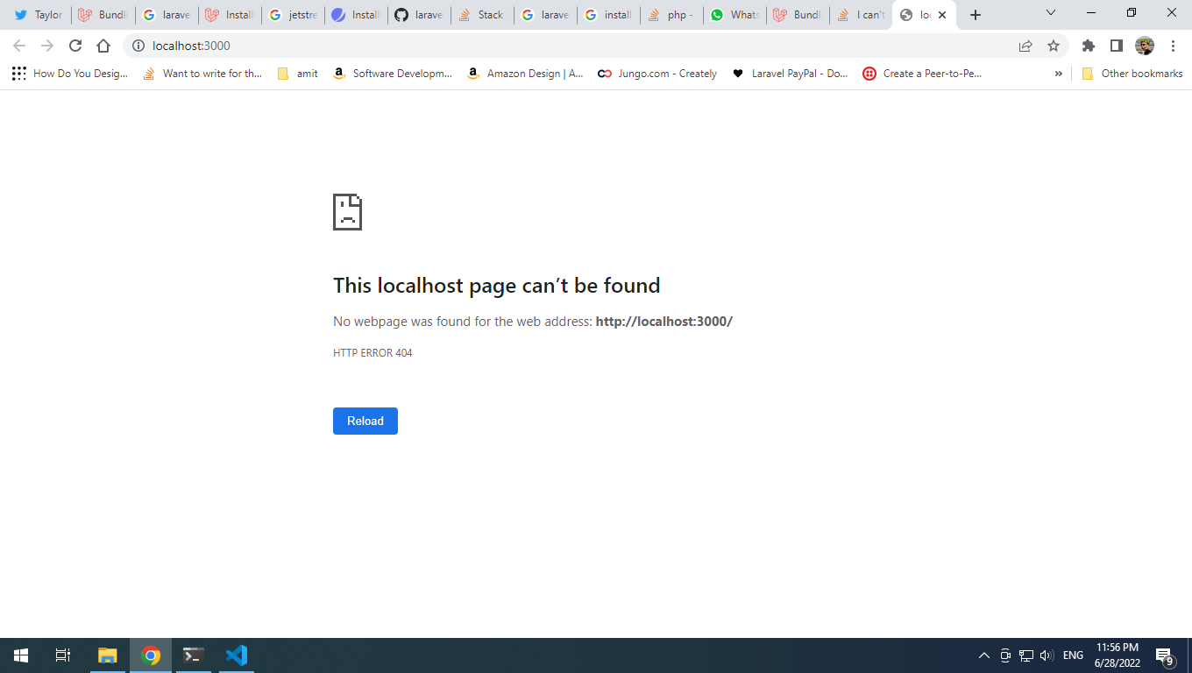Go back using the back arrow
The width and height of the screenshot is (1192, 673).
pos(19,46)
